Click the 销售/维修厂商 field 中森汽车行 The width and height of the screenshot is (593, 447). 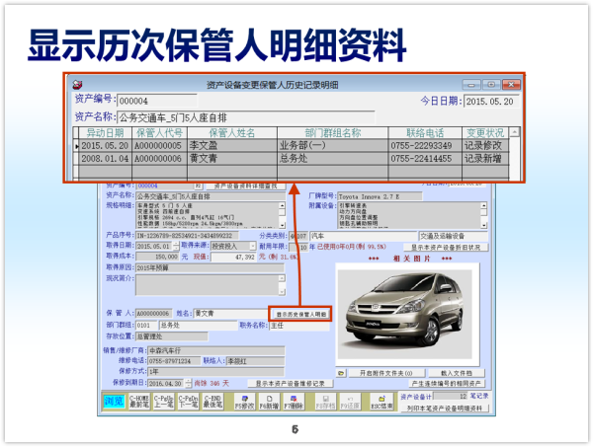[215, 350]
